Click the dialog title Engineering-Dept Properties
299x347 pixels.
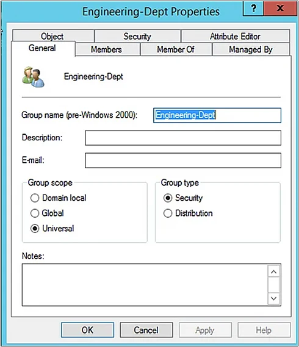click(151, 12)
